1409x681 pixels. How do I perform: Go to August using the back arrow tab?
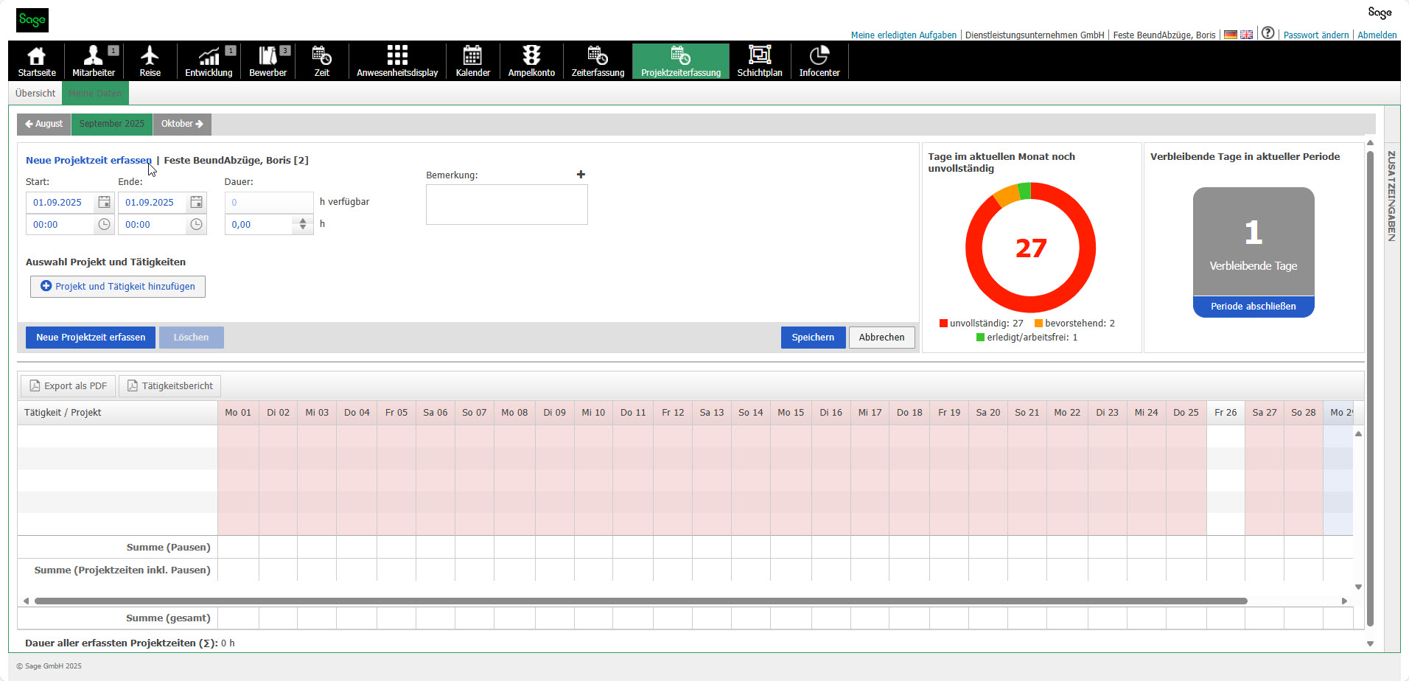pyautogui.click(x=43, y=124)
